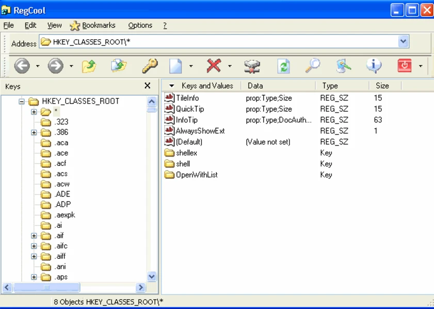The image size is (434, 309).
Task: Expand the .aif key in tree
Action: point(34,236)
